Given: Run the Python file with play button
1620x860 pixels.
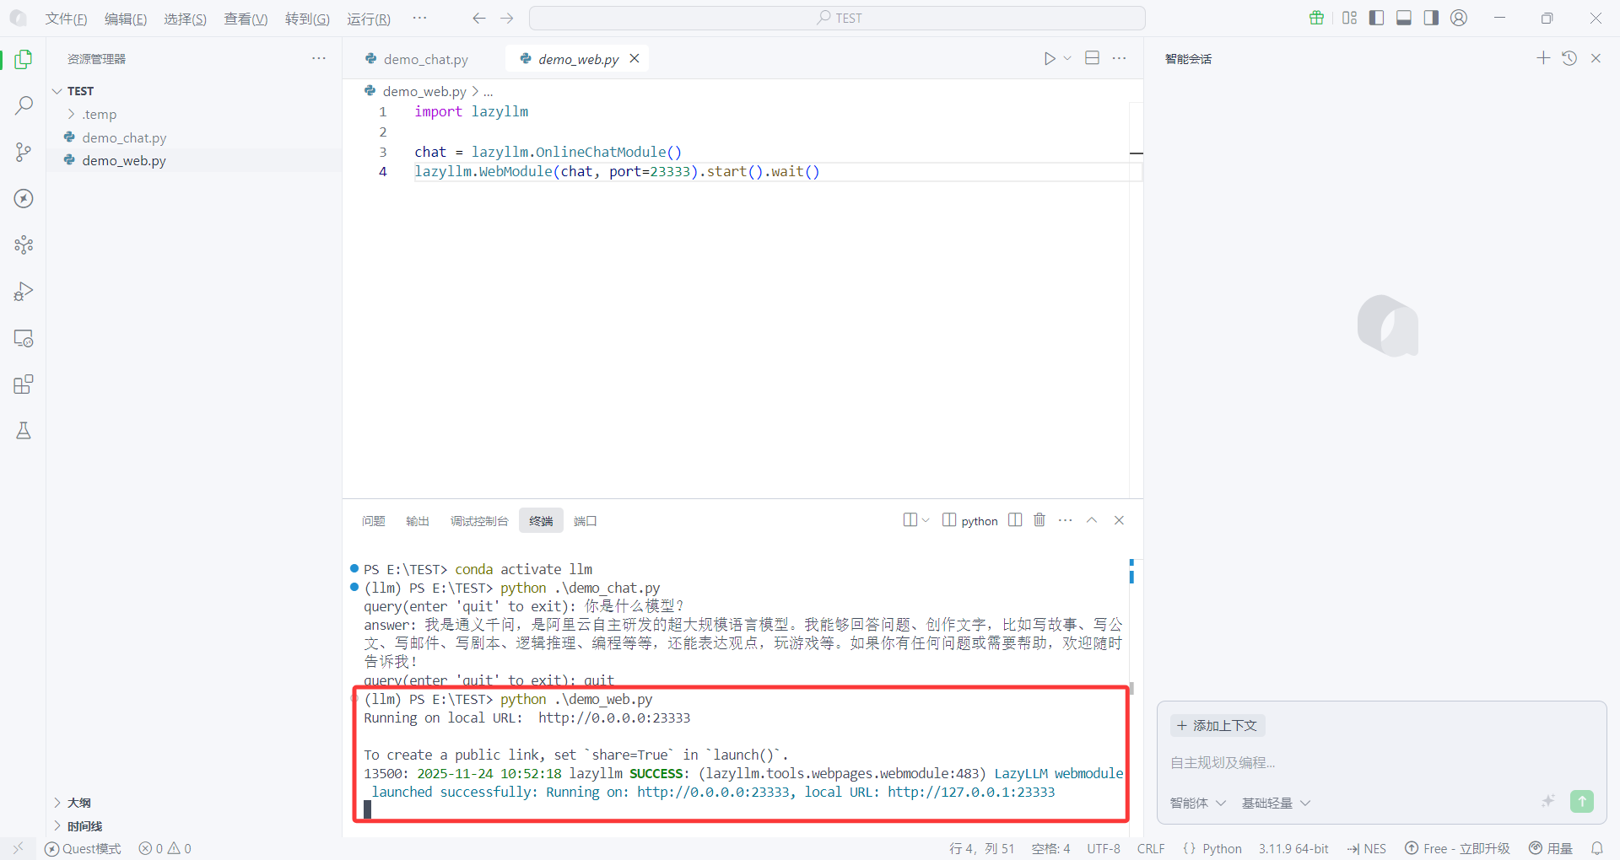Looking at the screenshot, I should (1049, 58).
